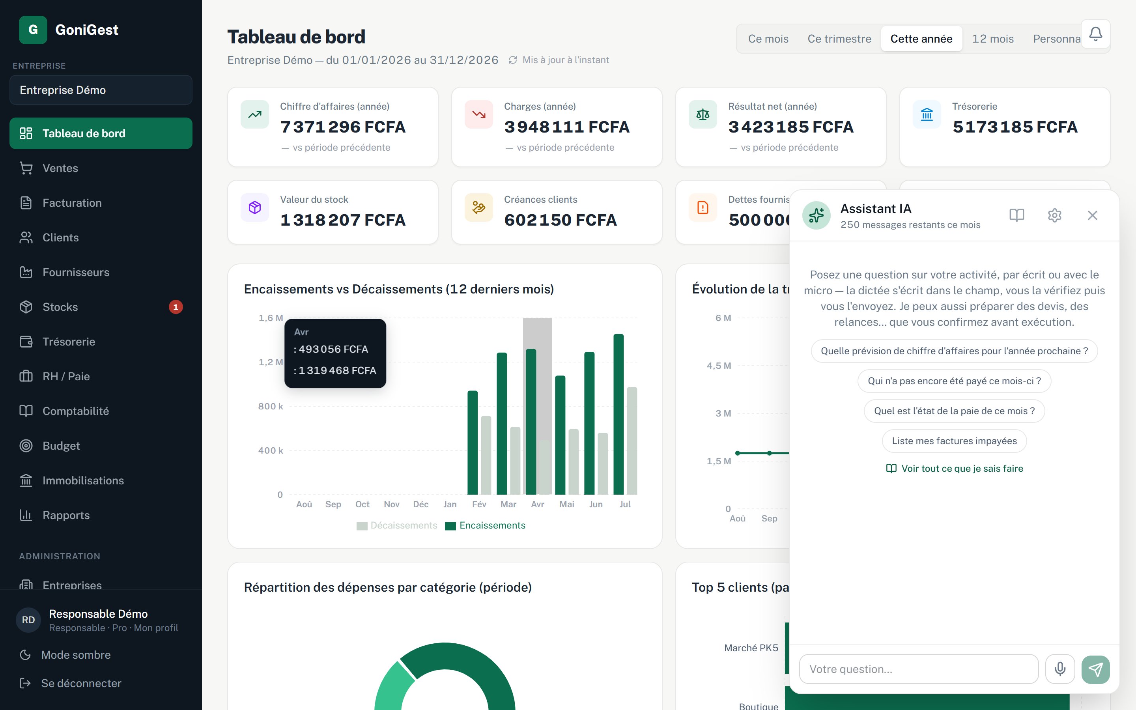Image resolution: width=1136 pixels, height=710 pixels.
Task: Click the Dettes fournisseurs alert icon
Action: click(x=703, y=207)
